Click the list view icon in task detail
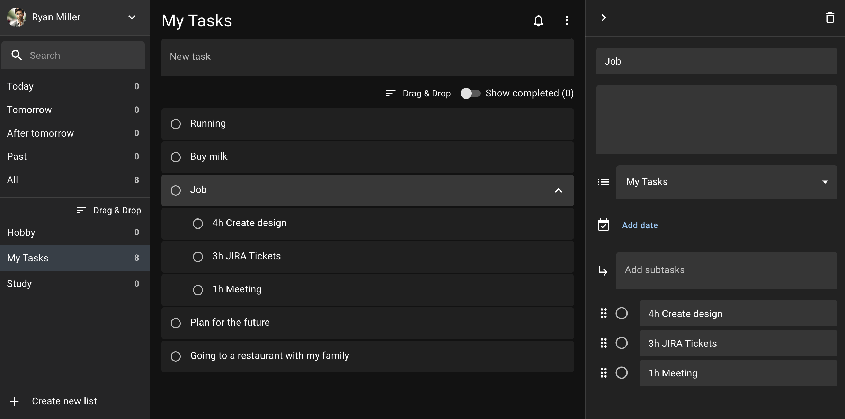 603,182
